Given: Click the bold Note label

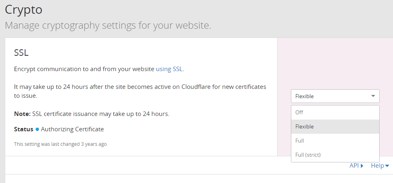Looking at the screenshot, I should [x=22, y=114].
